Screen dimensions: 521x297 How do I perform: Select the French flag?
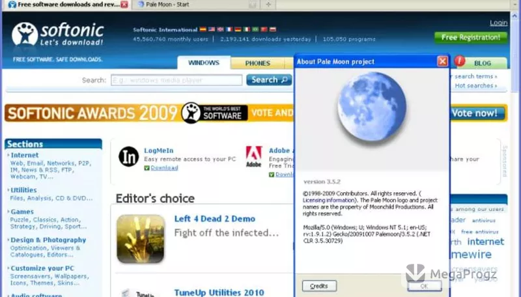(x=229, y=29)
